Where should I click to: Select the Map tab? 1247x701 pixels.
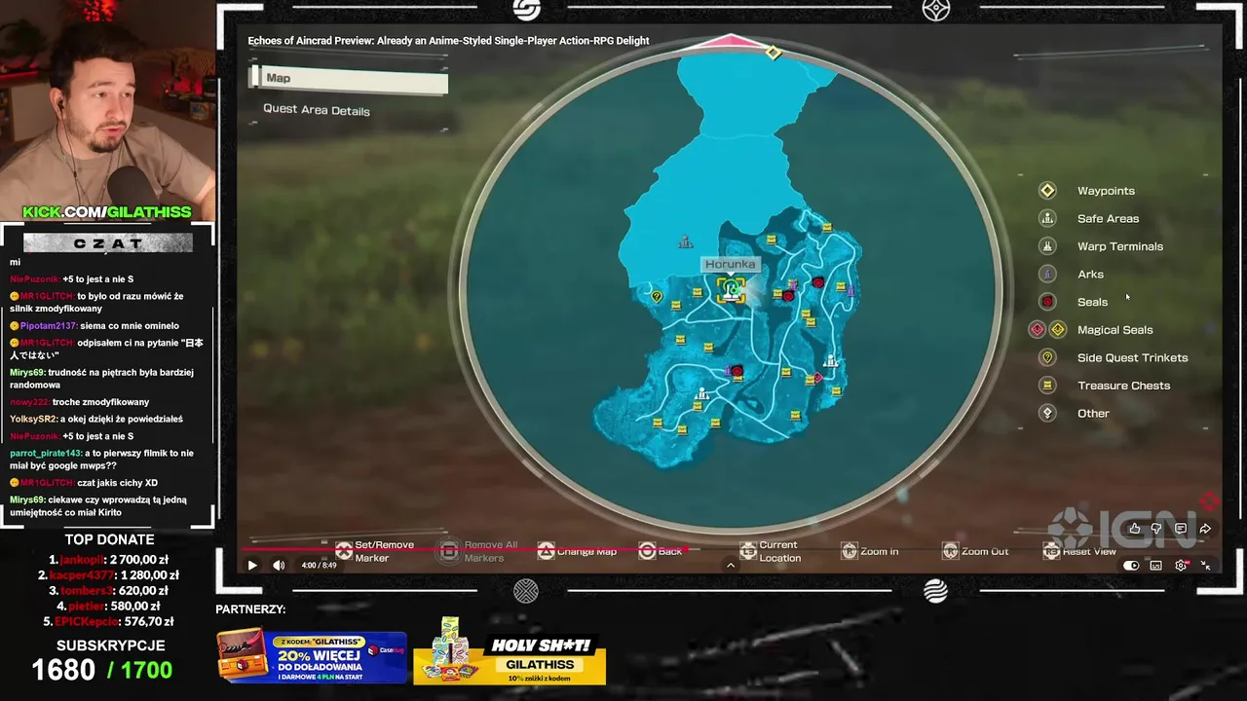tap(349, 79)
